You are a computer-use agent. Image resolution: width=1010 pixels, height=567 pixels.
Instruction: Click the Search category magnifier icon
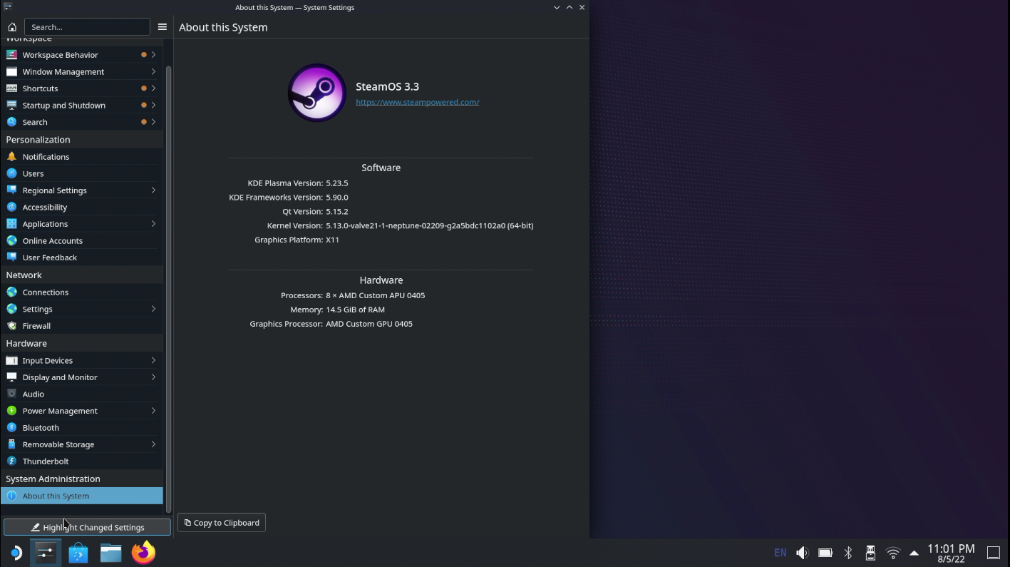point(11,122)
